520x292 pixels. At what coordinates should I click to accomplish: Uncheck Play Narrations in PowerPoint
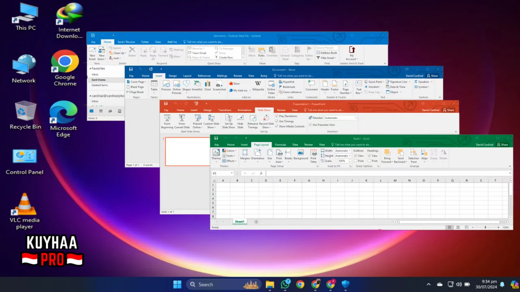click(x=277, y=116)
